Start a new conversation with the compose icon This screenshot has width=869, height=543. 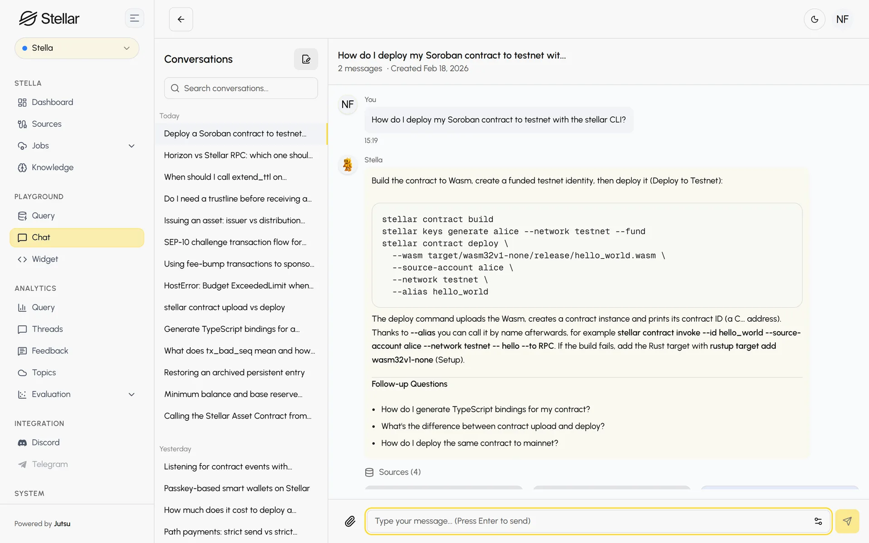[x=306, y=59]
